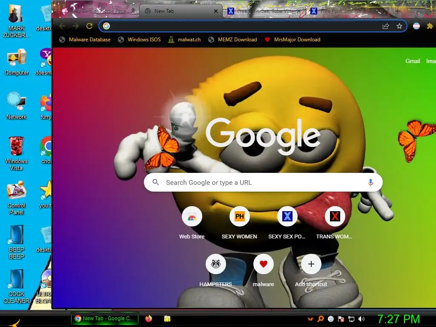
Task: Open the Chrome profile avatar
Action: pyautogui.click(x=416, y=26)
